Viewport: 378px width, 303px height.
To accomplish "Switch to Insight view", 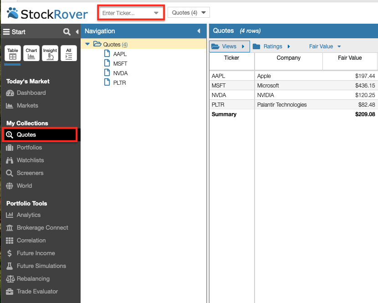I will point(50,53).
